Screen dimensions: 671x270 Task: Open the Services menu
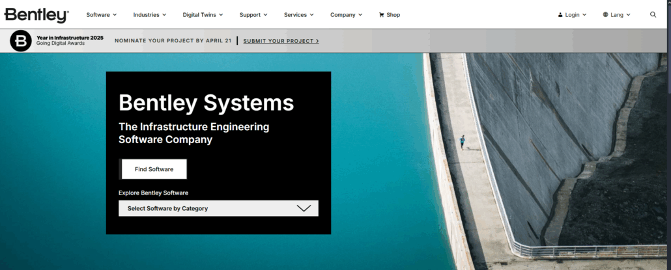click(299, 14)
